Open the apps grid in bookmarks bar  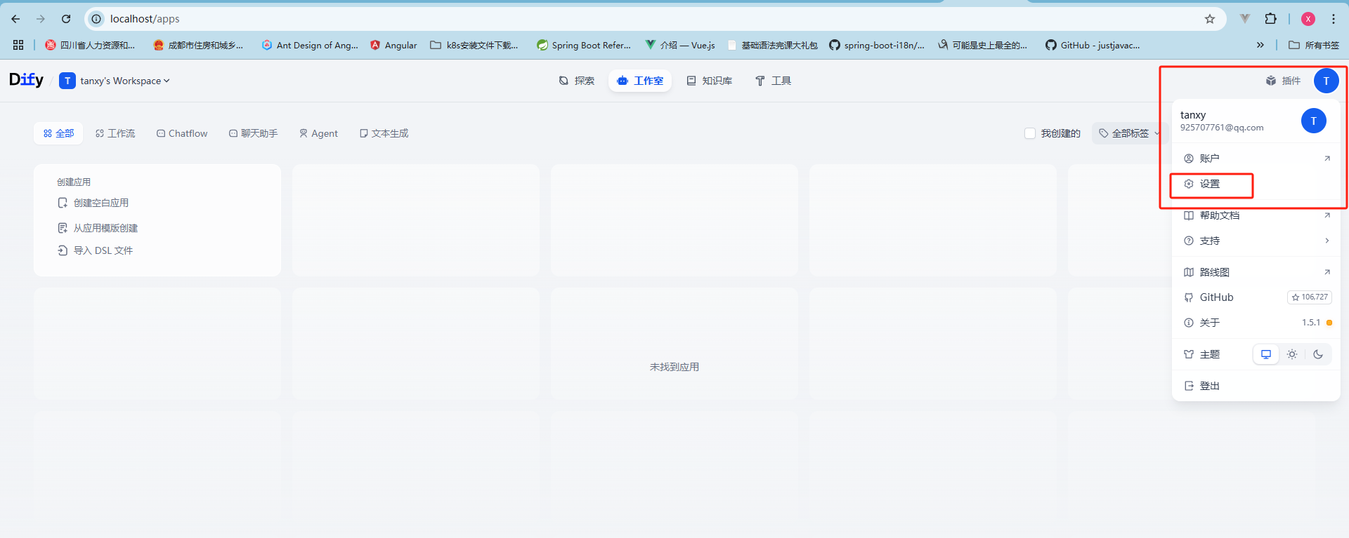point(18,45)
